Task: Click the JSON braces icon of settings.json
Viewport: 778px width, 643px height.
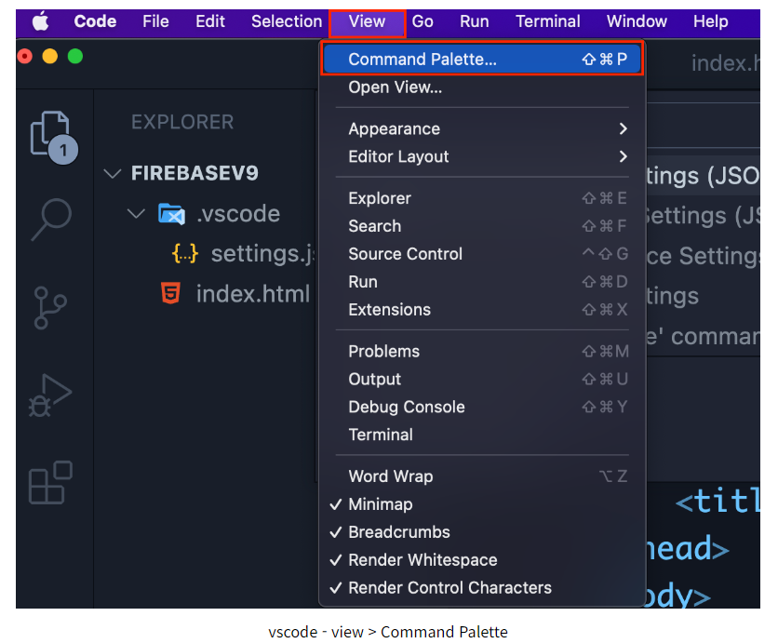Action: click(x=185, y=253)
